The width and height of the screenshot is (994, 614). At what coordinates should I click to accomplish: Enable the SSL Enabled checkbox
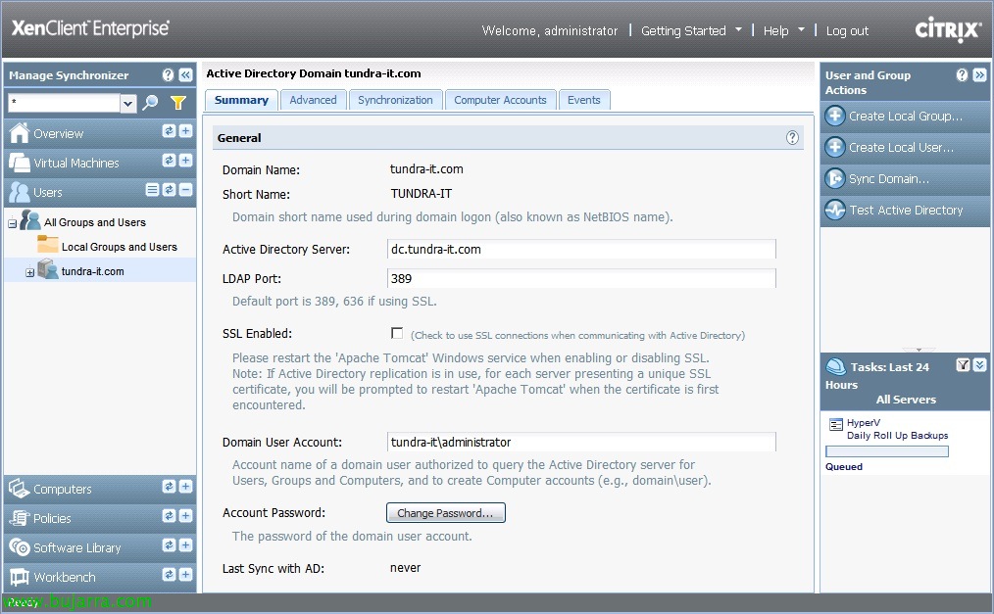tap(397, 333)
